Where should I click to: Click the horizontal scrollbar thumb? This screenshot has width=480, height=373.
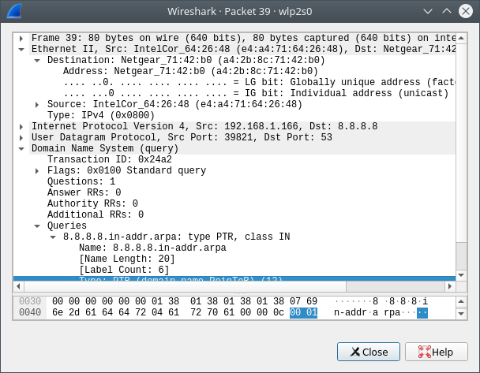(x=186, y=286)
